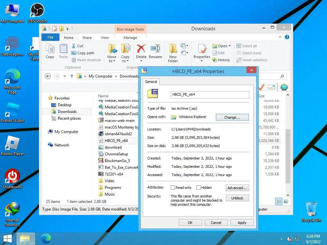Click Microsoft Edge in the taskbar
Image resolution: width=327 pixels, height=245 pixels.
tap(46, 239)
